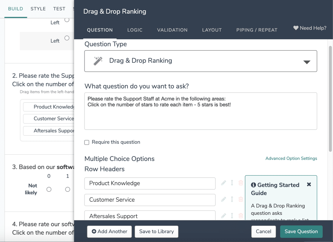
Task: Click the reorder arrow icon for Customer Service
Action: pos(232,199)
